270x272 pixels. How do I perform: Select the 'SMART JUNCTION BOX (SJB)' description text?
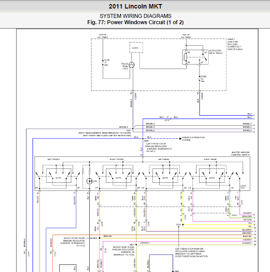tap(235, 44)
